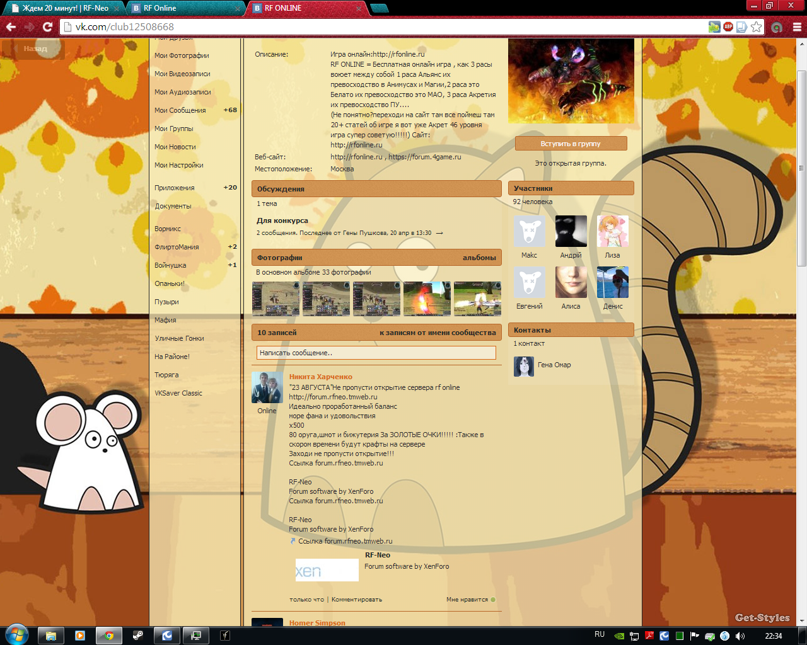Switch to the 'Ждем 20 минут! | RF-Neo' tab
Screen dimensions: 807x645
click(64, 8)
